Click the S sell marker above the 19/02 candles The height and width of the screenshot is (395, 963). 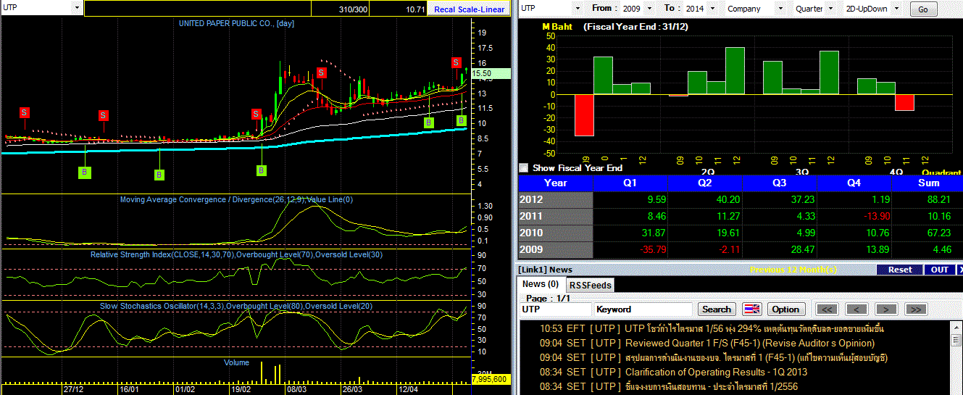(256, 114)
